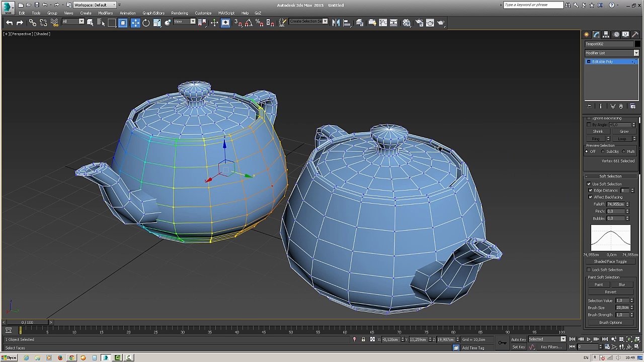Viewport: 644px width, 362px height.
Task: Toggle the Auto Key button
Action: coord(518,339)
